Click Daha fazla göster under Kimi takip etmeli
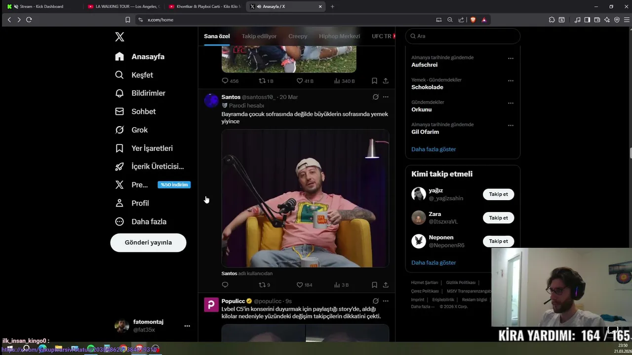Image resolution: width=632 pixels, height=355 pixels. [x=434, y=263]
